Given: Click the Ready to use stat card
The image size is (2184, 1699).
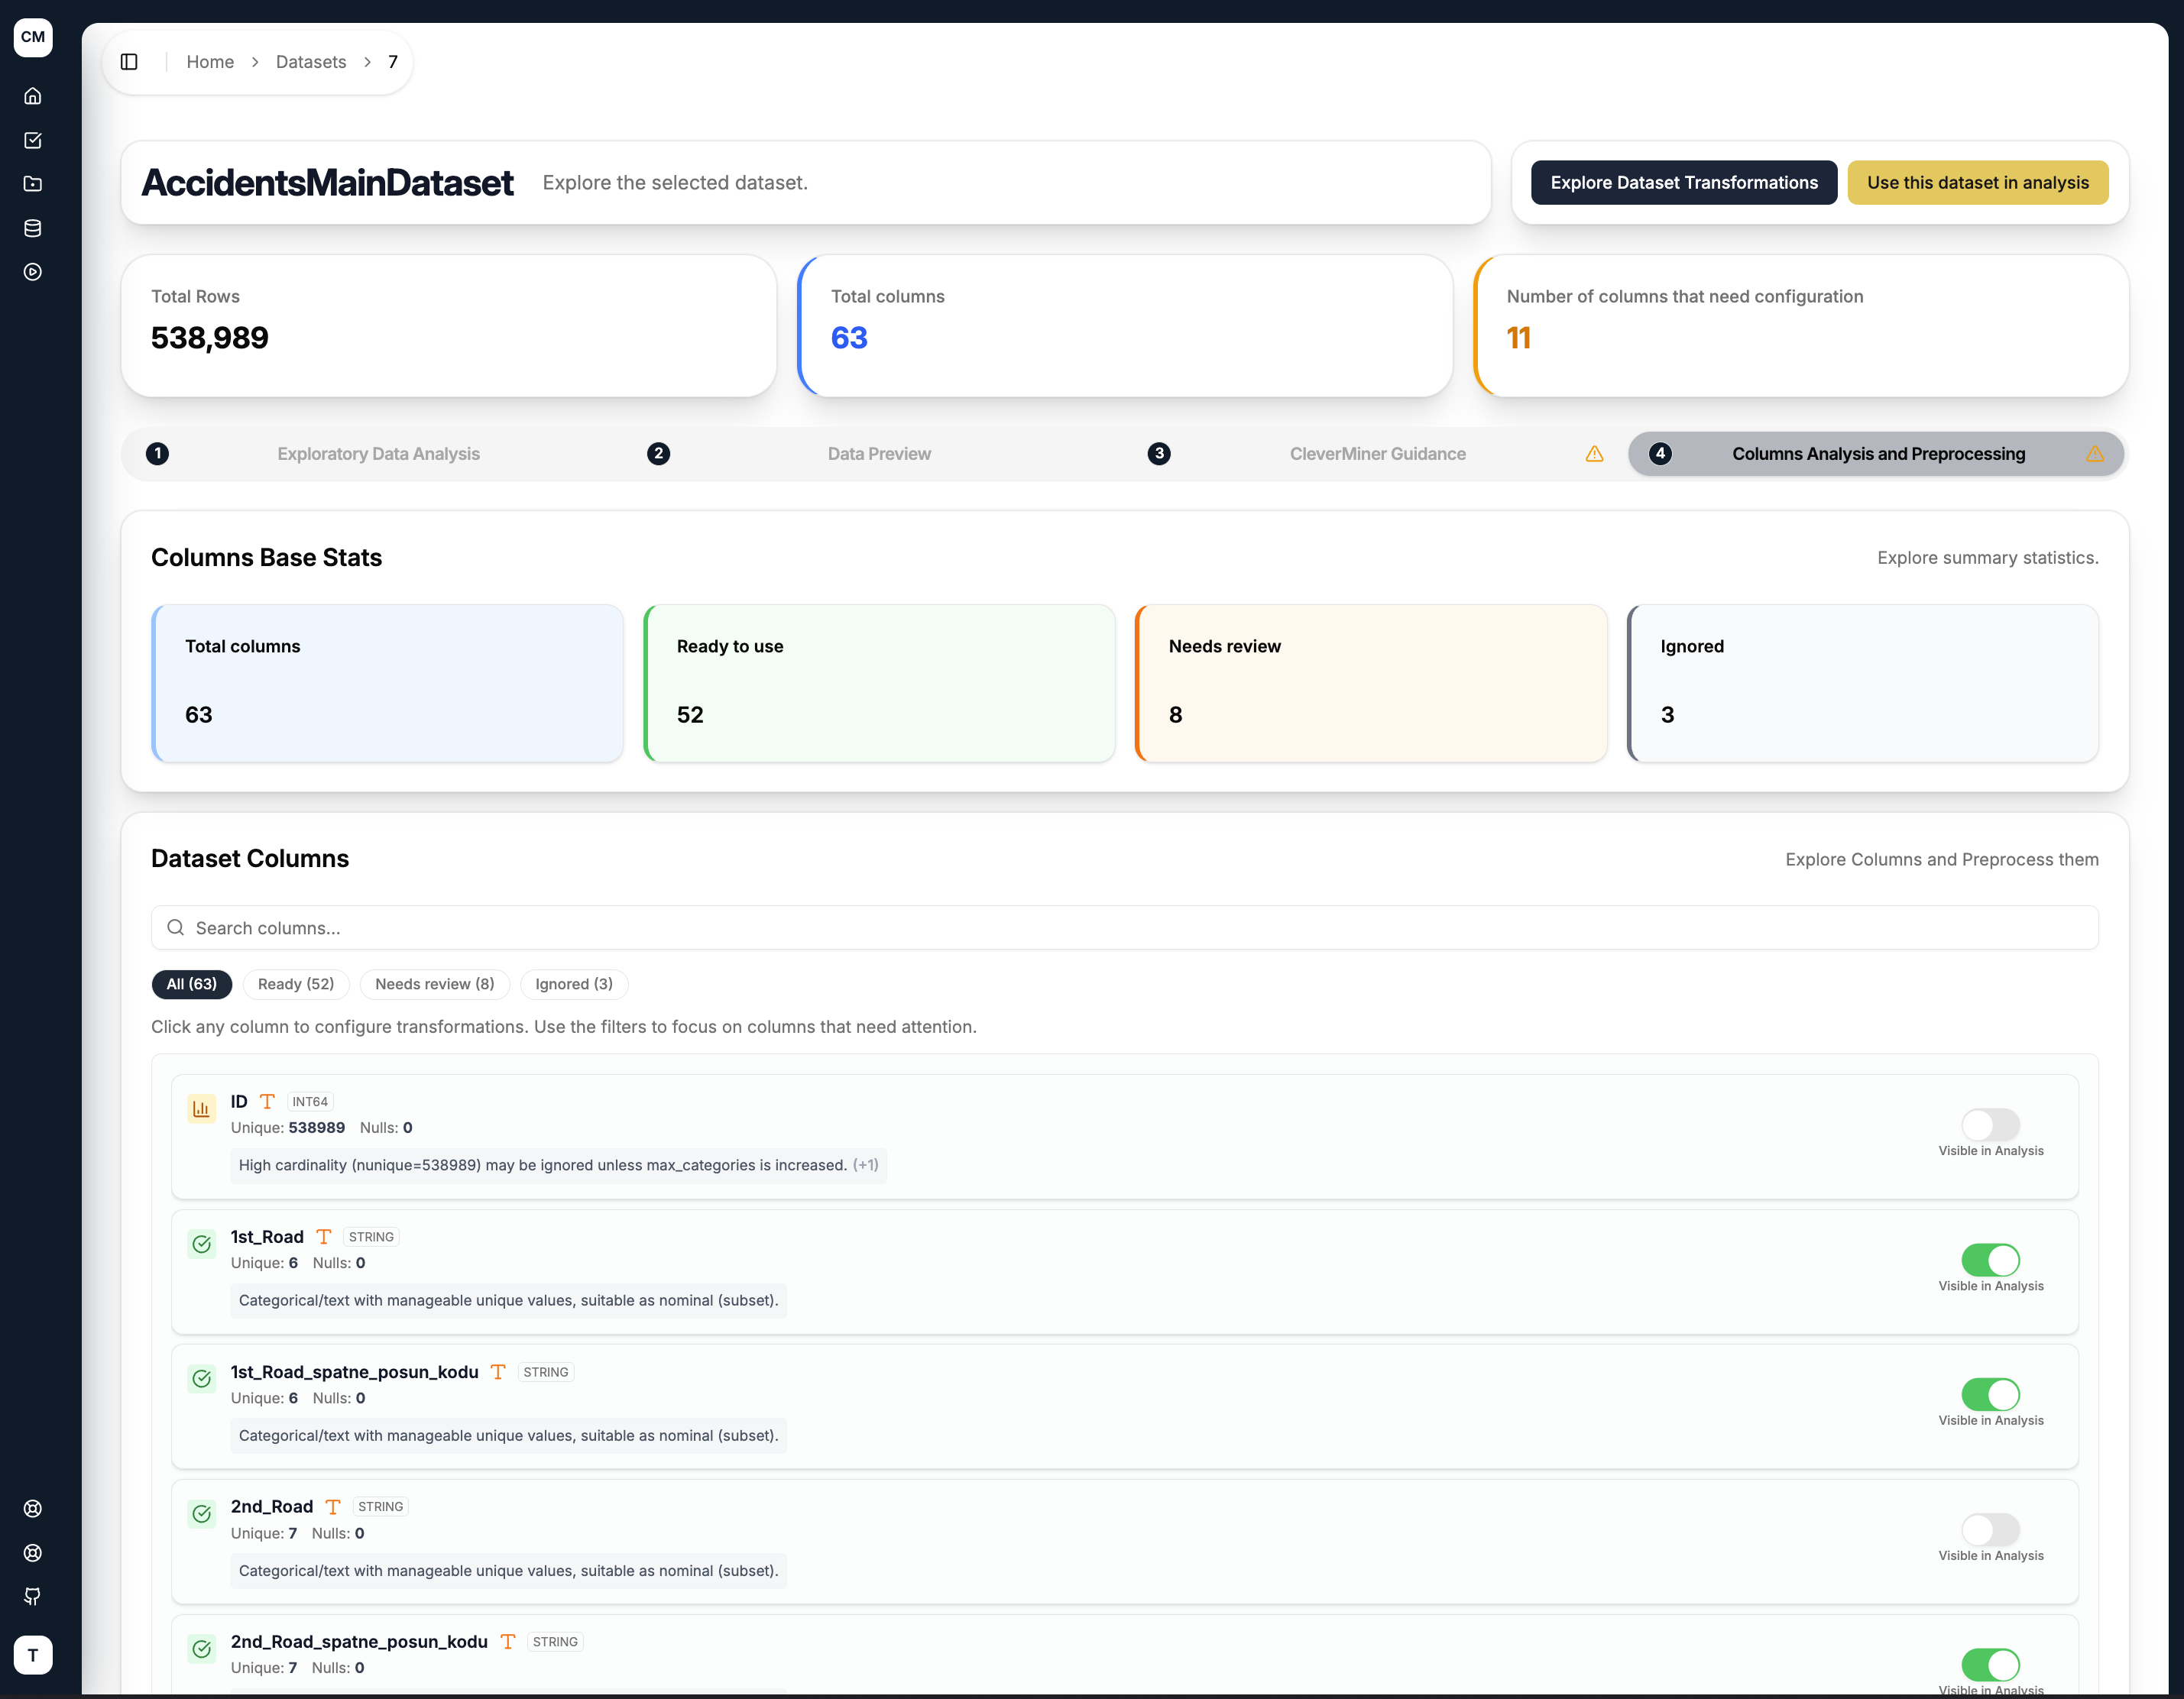Looking at the screenshot, I should click(x=879, y=683).
